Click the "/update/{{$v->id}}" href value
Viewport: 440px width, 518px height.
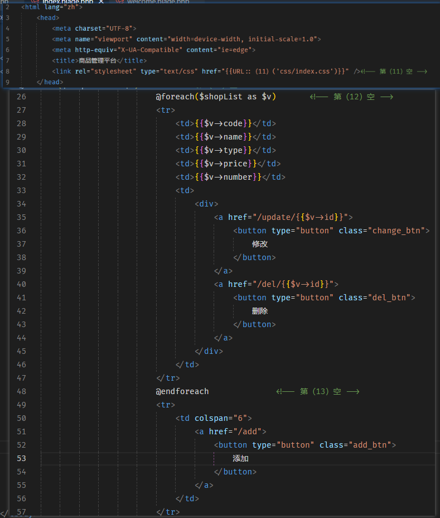pyautogui.click(x=300, y=217)
